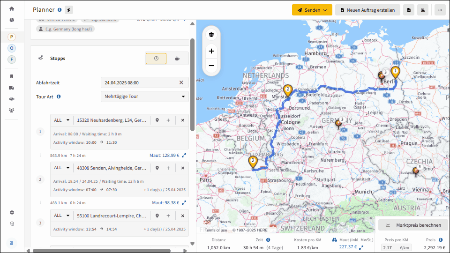Set location pin for Neuhardenberg stop
Viewport: 450px width, 253px height.
pyautogui.click(x=157, y=120)
